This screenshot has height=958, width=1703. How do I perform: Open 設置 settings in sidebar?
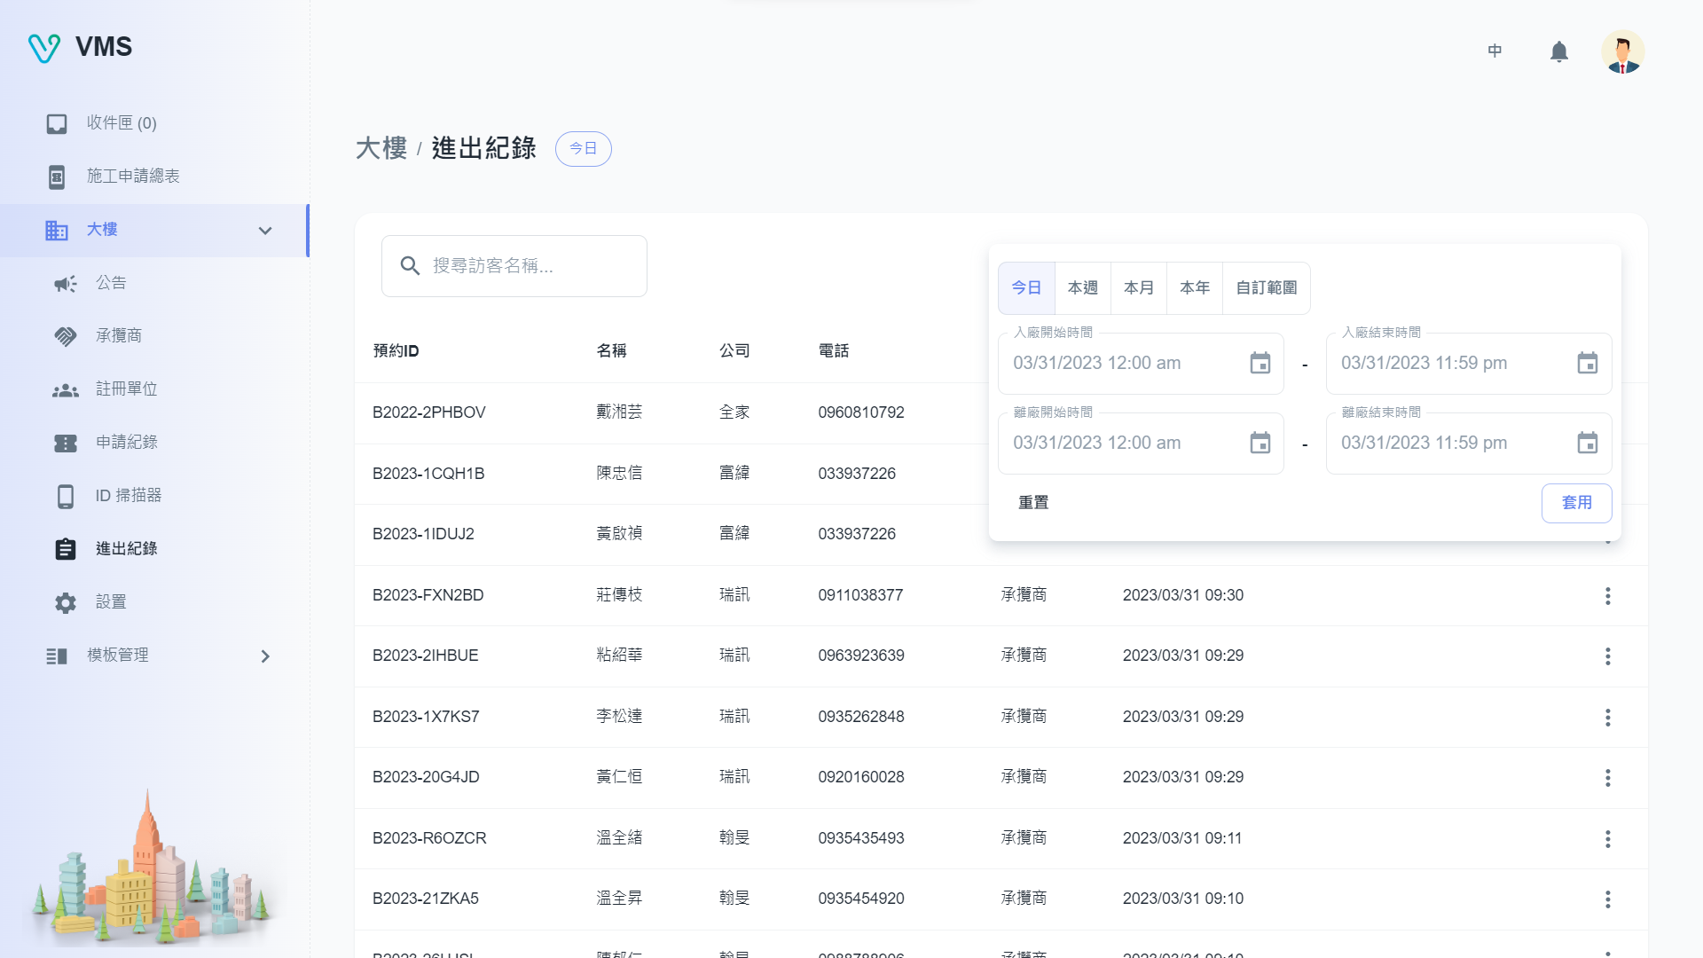point(111,602)
